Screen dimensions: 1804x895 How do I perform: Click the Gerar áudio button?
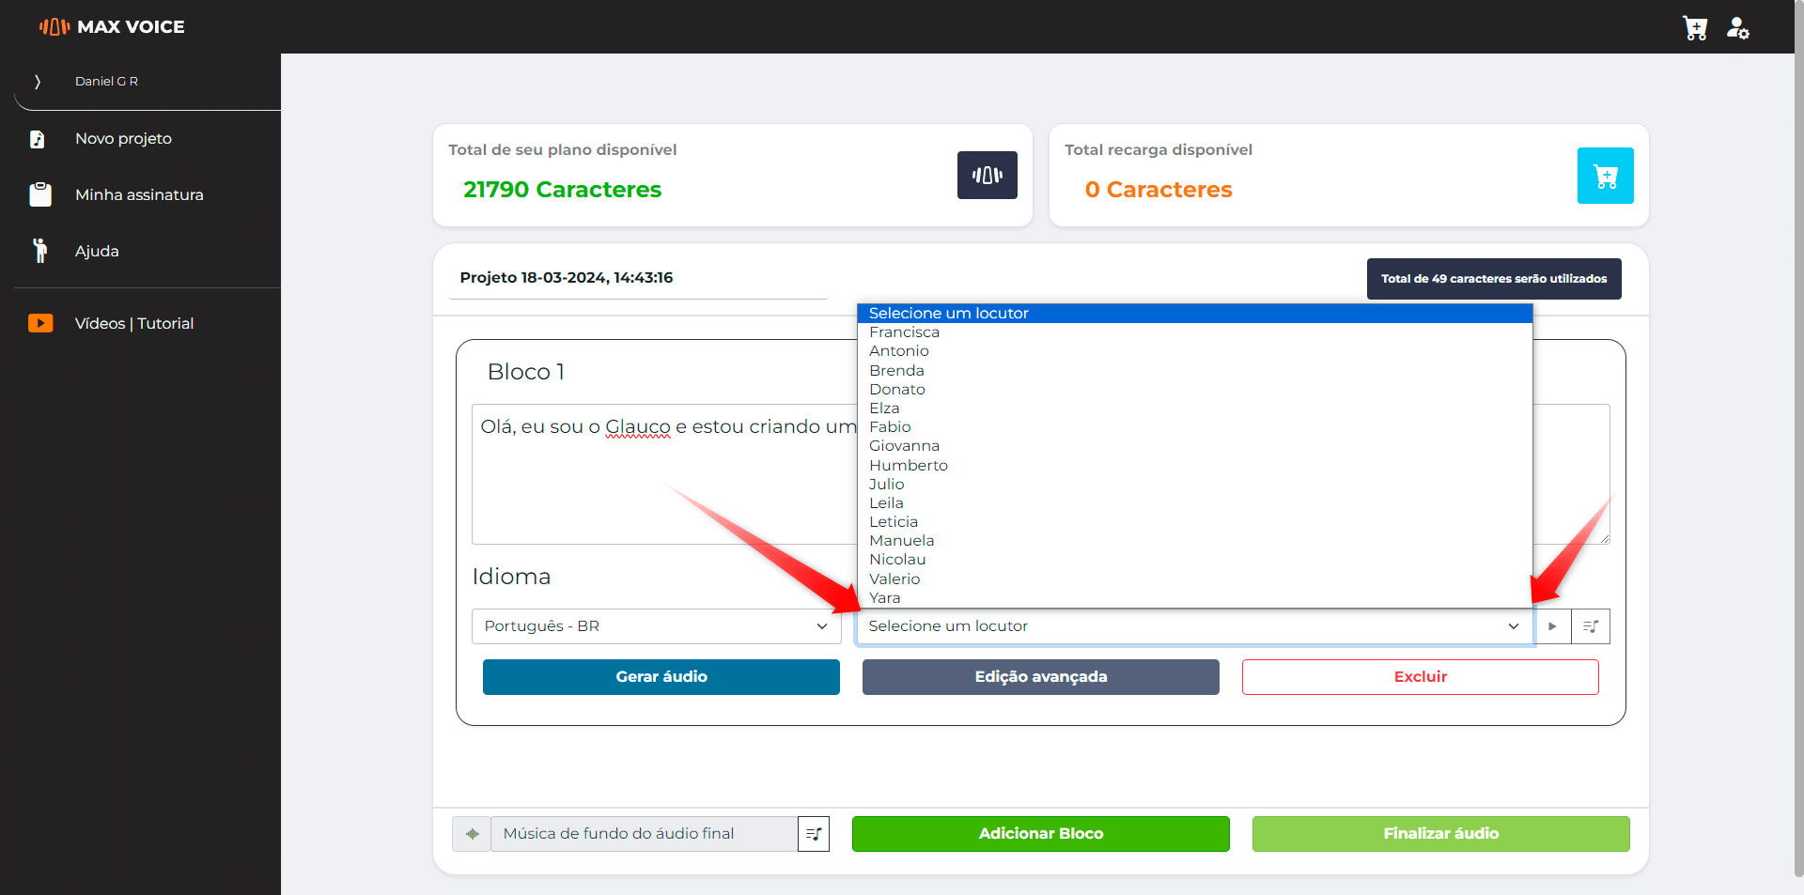pos(661,677)
